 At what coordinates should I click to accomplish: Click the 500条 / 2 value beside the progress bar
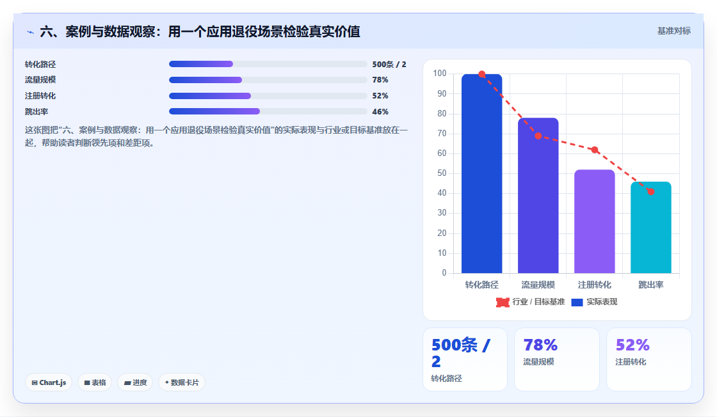[389, 65]
